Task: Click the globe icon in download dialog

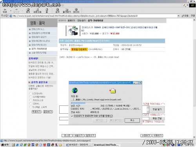Action: click(74, 91)
